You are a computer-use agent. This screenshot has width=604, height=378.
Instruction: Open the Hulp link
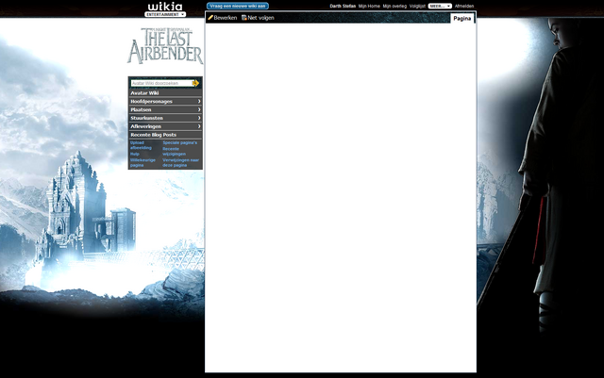(135, 154)
